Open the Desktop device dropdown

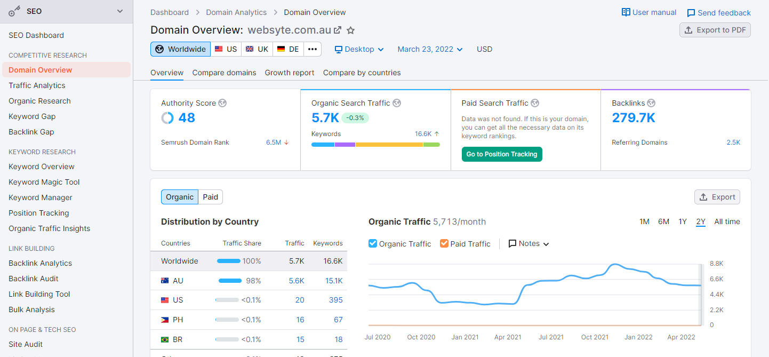click(359, 49)
